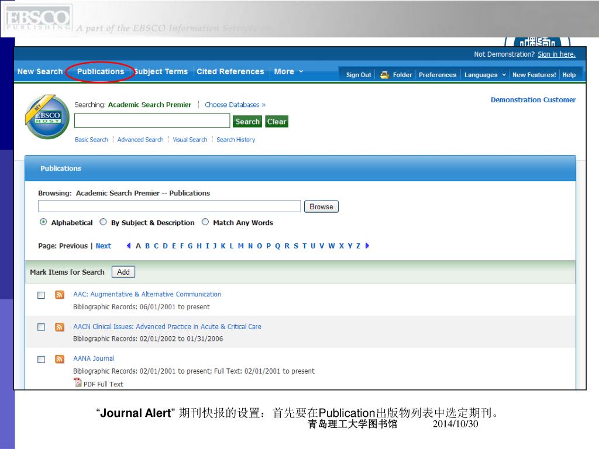This screenshot has width=599, height=449.
Task: Click the right arrow after letter Z
Action: click(x=367, y=246)
